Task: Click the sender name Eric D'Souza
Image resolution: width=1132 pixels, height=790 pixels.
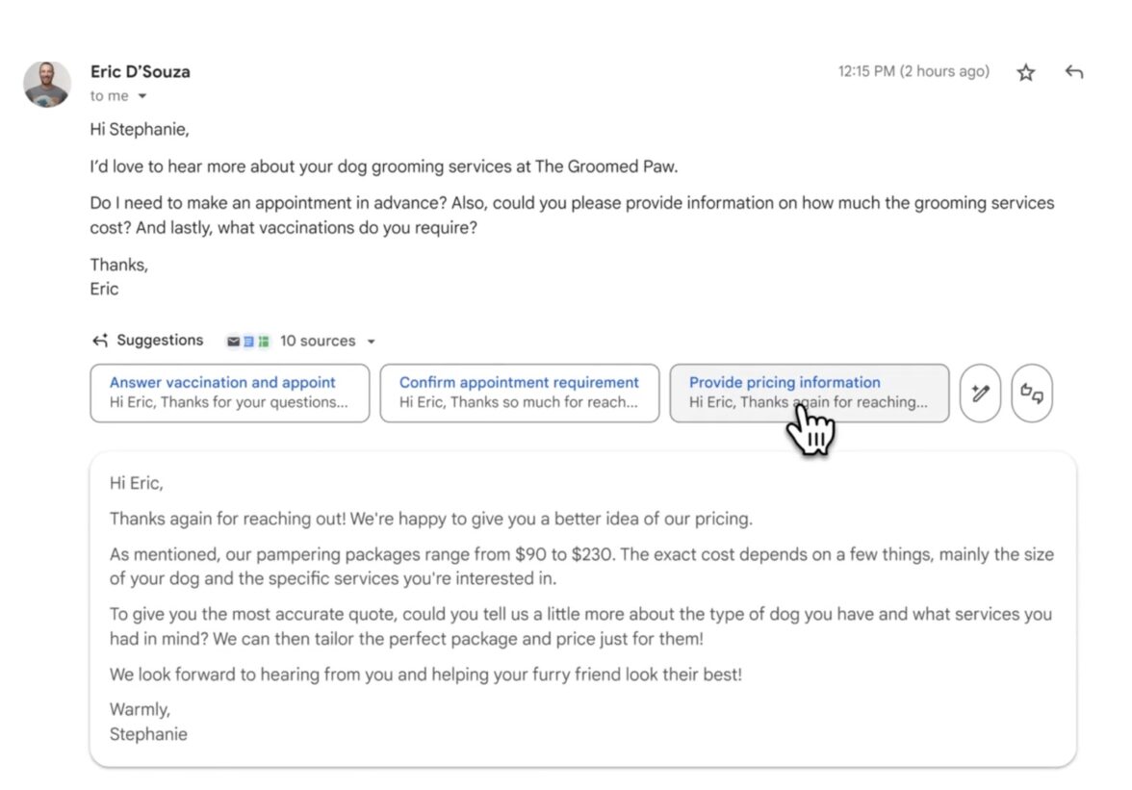Action: [x=140, y=71]
